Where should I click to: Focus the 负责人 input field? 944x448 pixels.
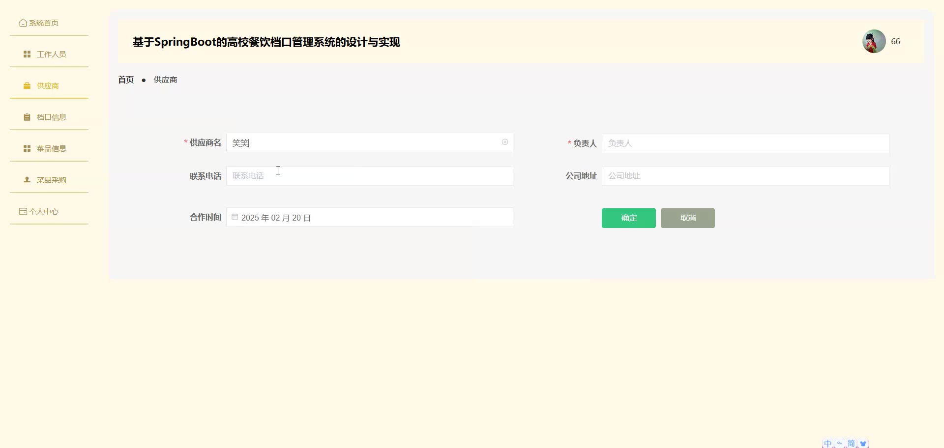pyautogui.click(x=745, y=143)
